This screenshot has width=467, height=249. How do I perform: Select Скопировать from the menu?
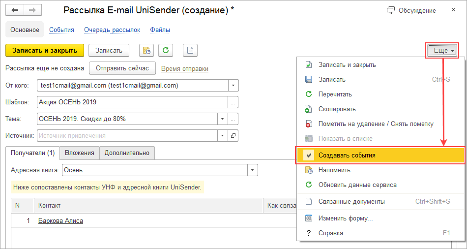pos(337,109)
